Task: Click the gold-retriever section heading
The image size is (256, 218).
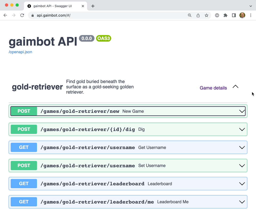Action: (37, 87)
